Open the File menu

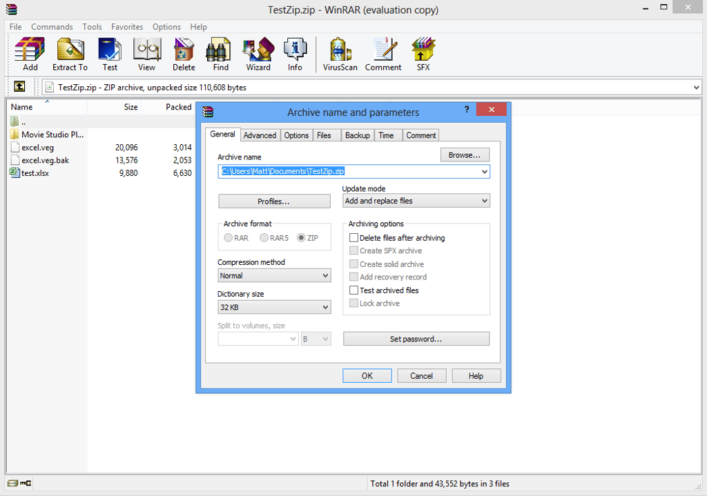pyautogui.click(x=15, y=27)
